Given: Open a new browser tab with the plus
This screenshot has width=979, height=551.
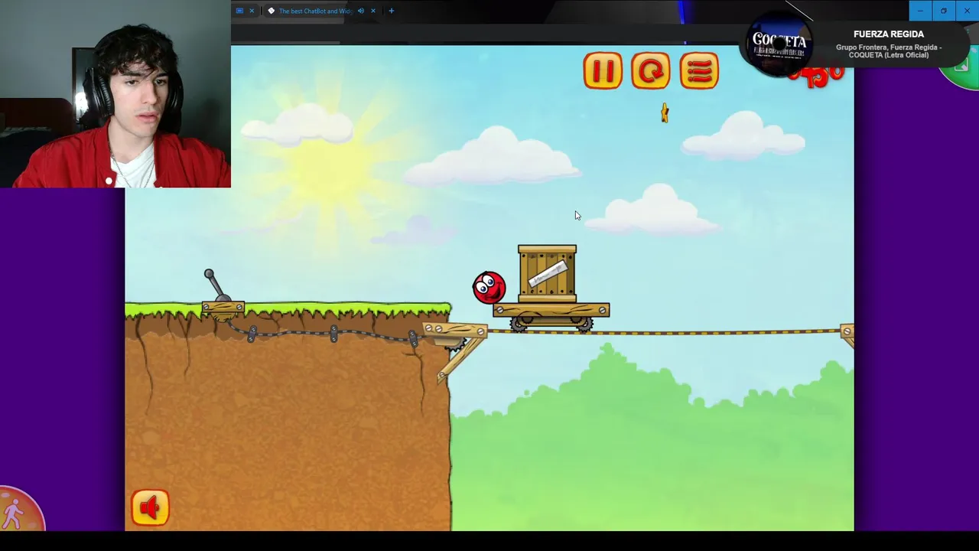Looking at the screenshot, I should tap(391, 11).
